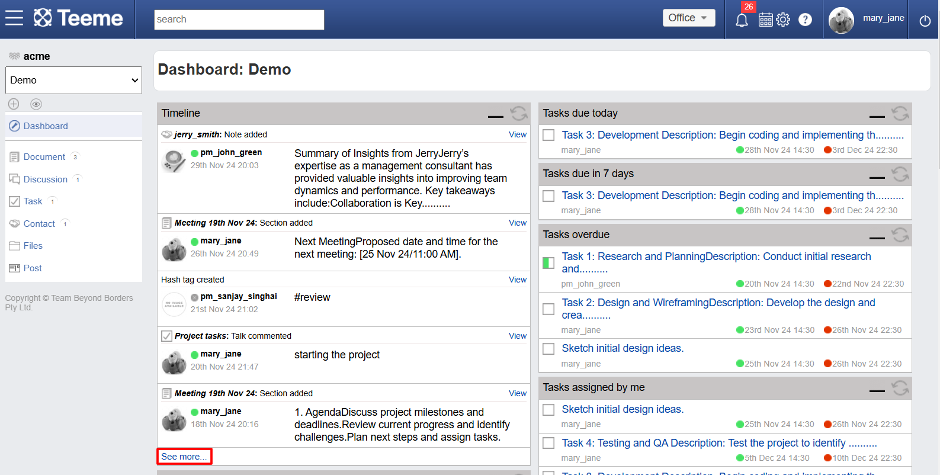
Task: Check Task 3 checkbox in Tasks due today
Action: 548,135
